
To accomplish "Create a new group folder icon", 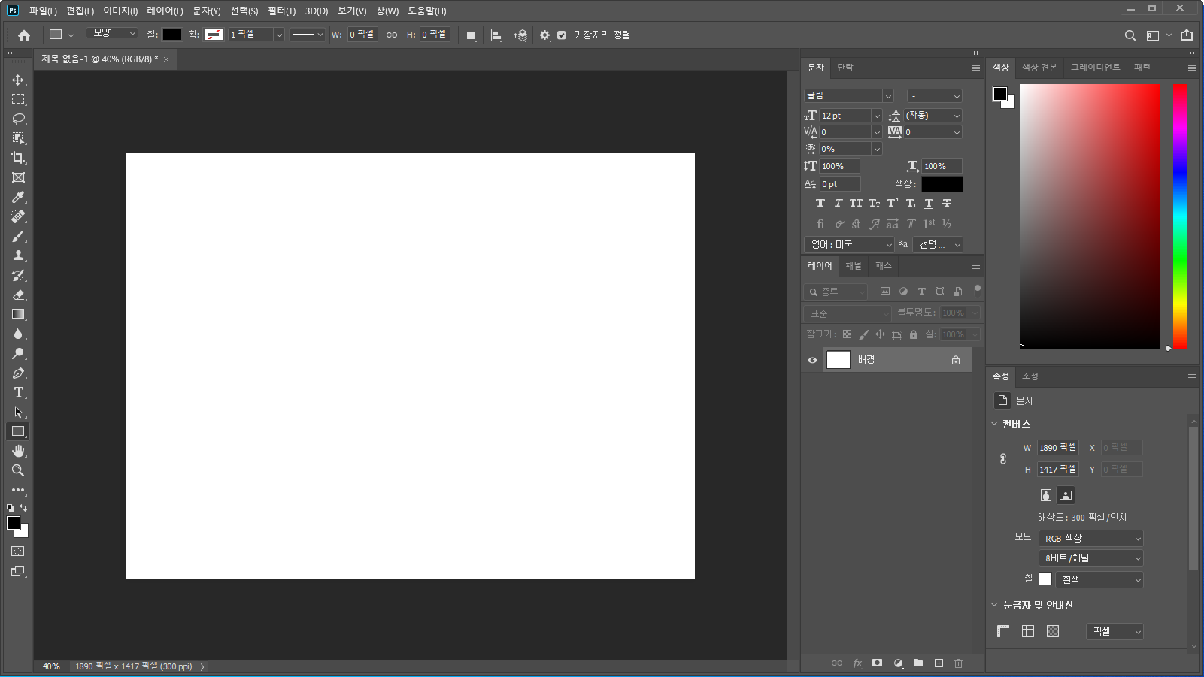I will (x=918, y=663).
